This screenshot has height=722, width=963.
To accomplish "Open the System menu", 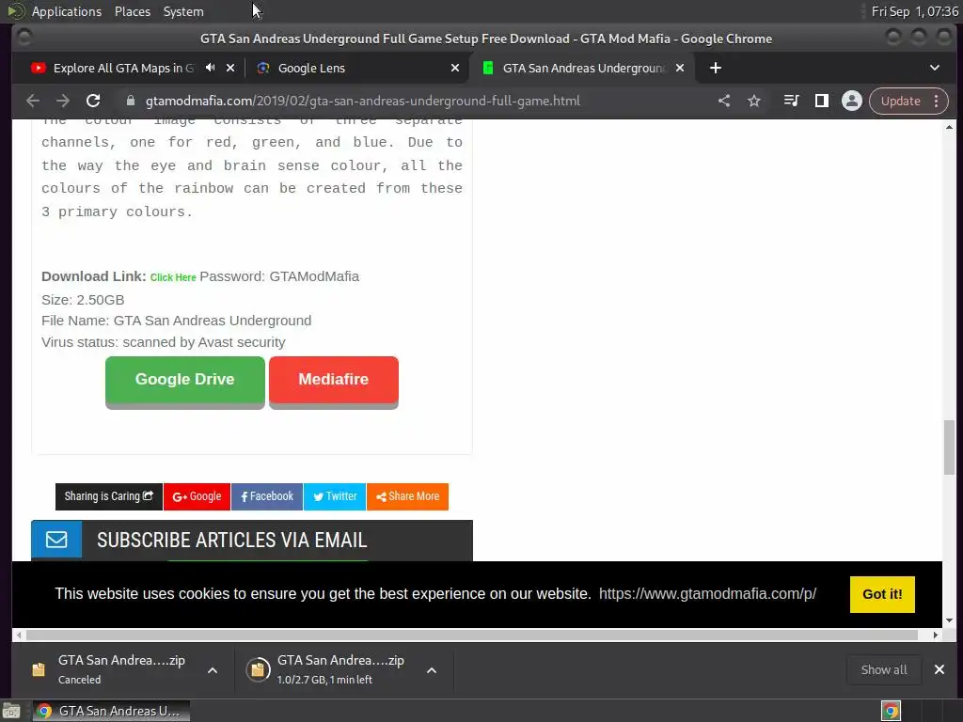I will coord(183,11).
